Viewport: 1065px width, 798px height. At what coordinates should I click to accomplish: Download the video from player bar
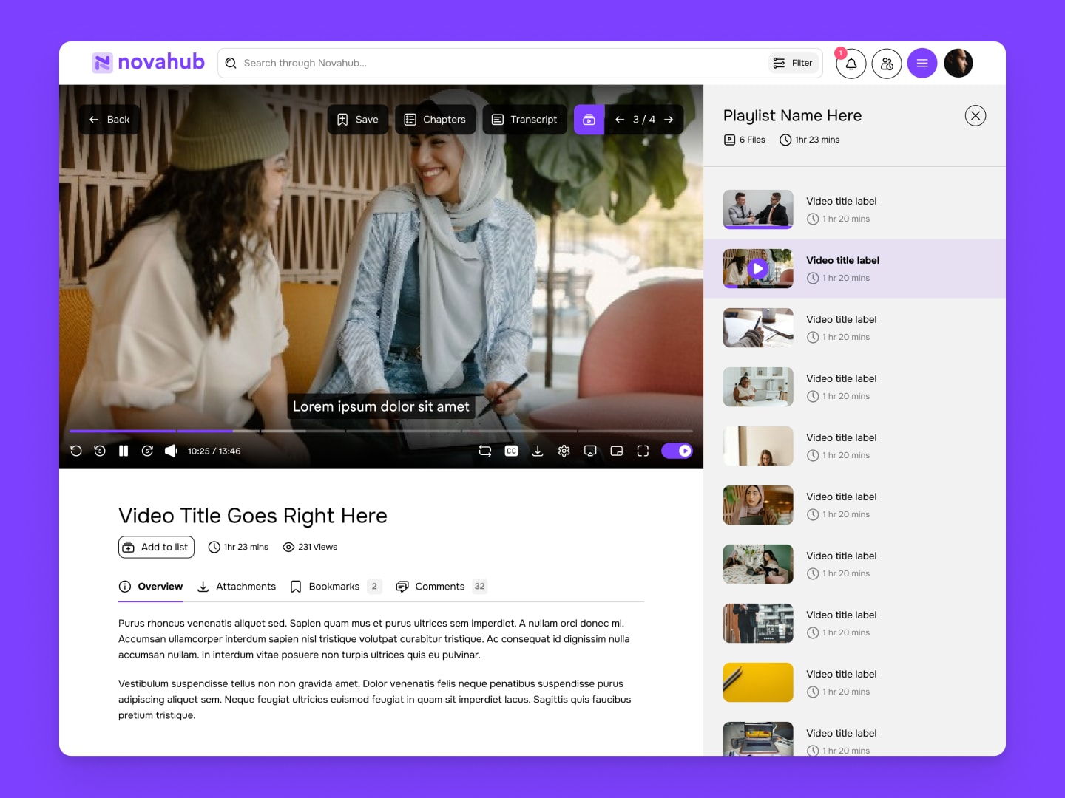point(538,451)
